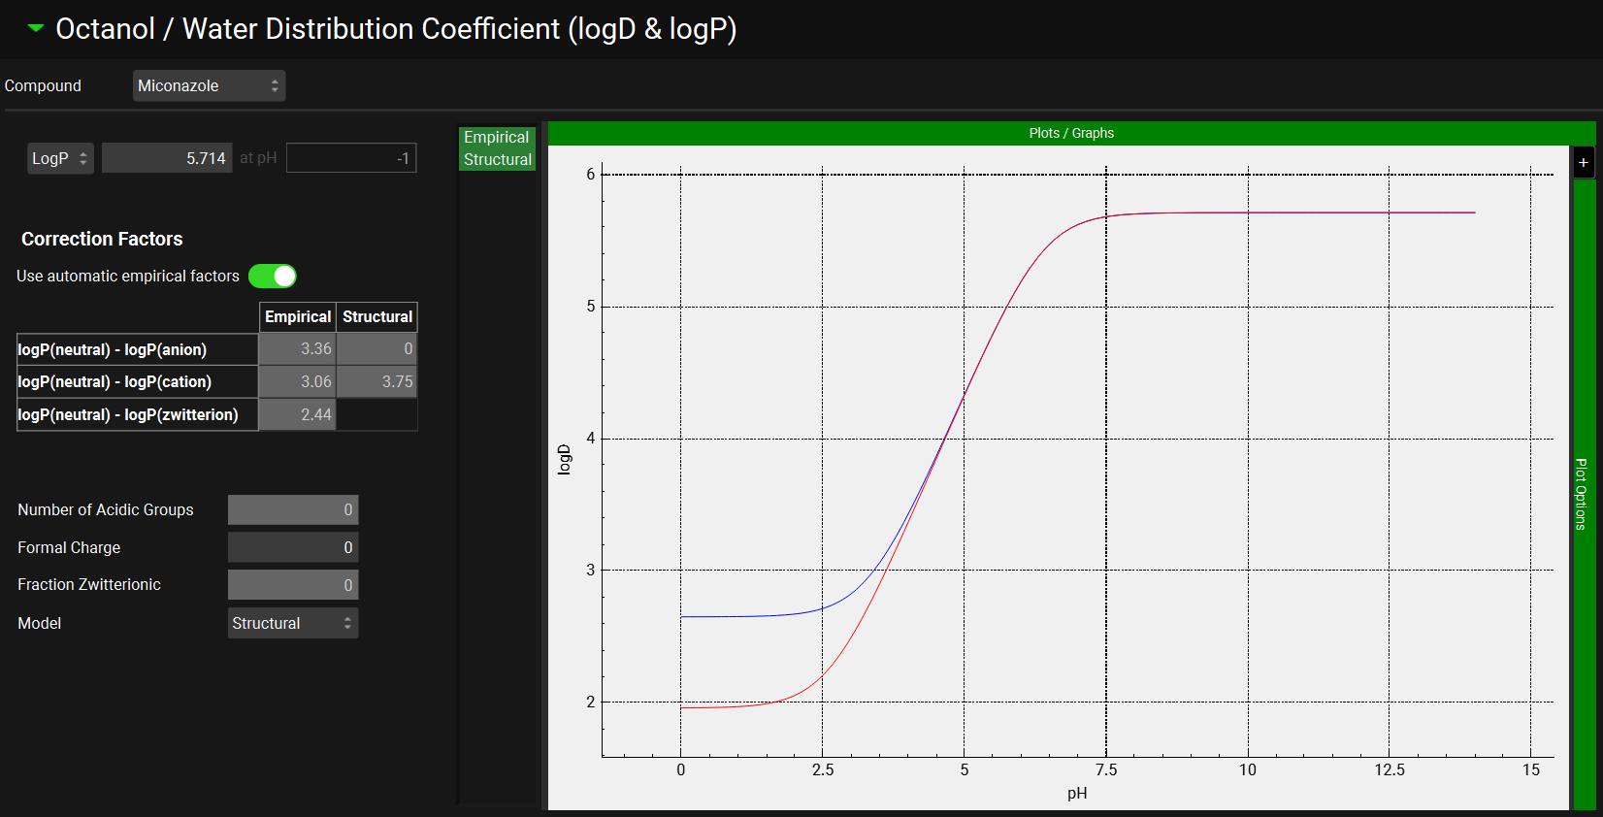Click the plus icon above Plot Options
1603x817 pixels.
(1583, 162)
